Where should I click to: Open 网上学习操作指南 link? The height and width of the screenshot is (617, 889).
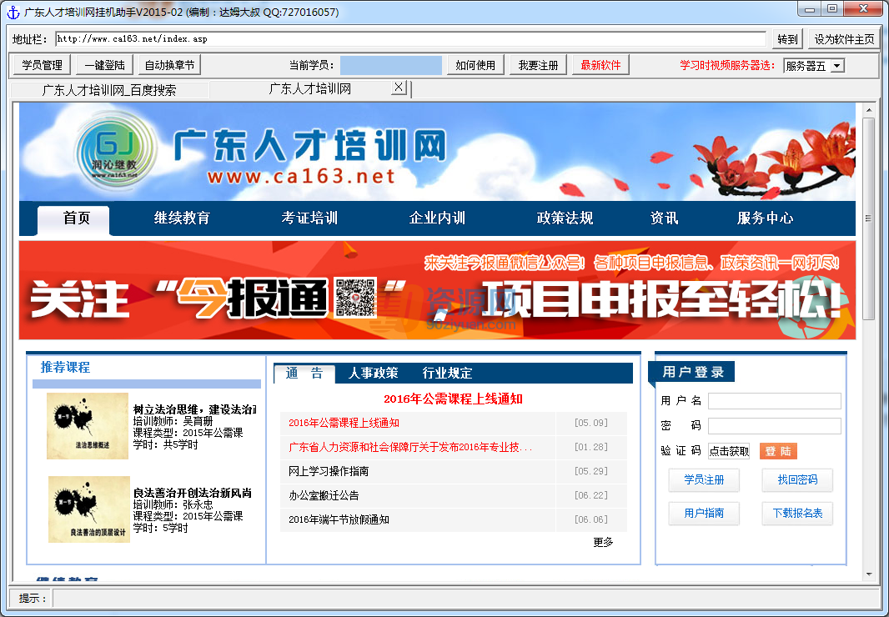tap(329, 471)
